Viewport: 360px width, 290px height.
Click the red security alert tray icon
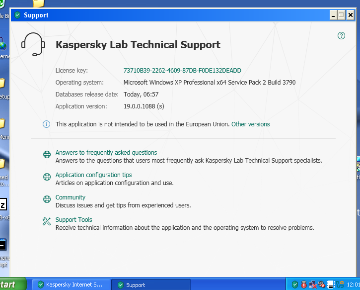pyautogui.click(x=303, y=285)
